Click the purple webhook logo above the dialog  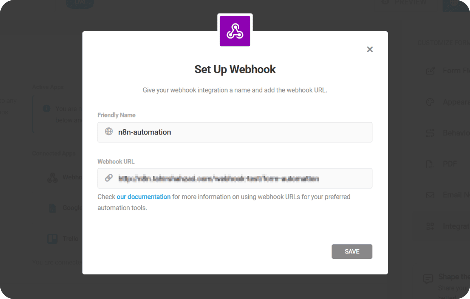pos(235,31)
